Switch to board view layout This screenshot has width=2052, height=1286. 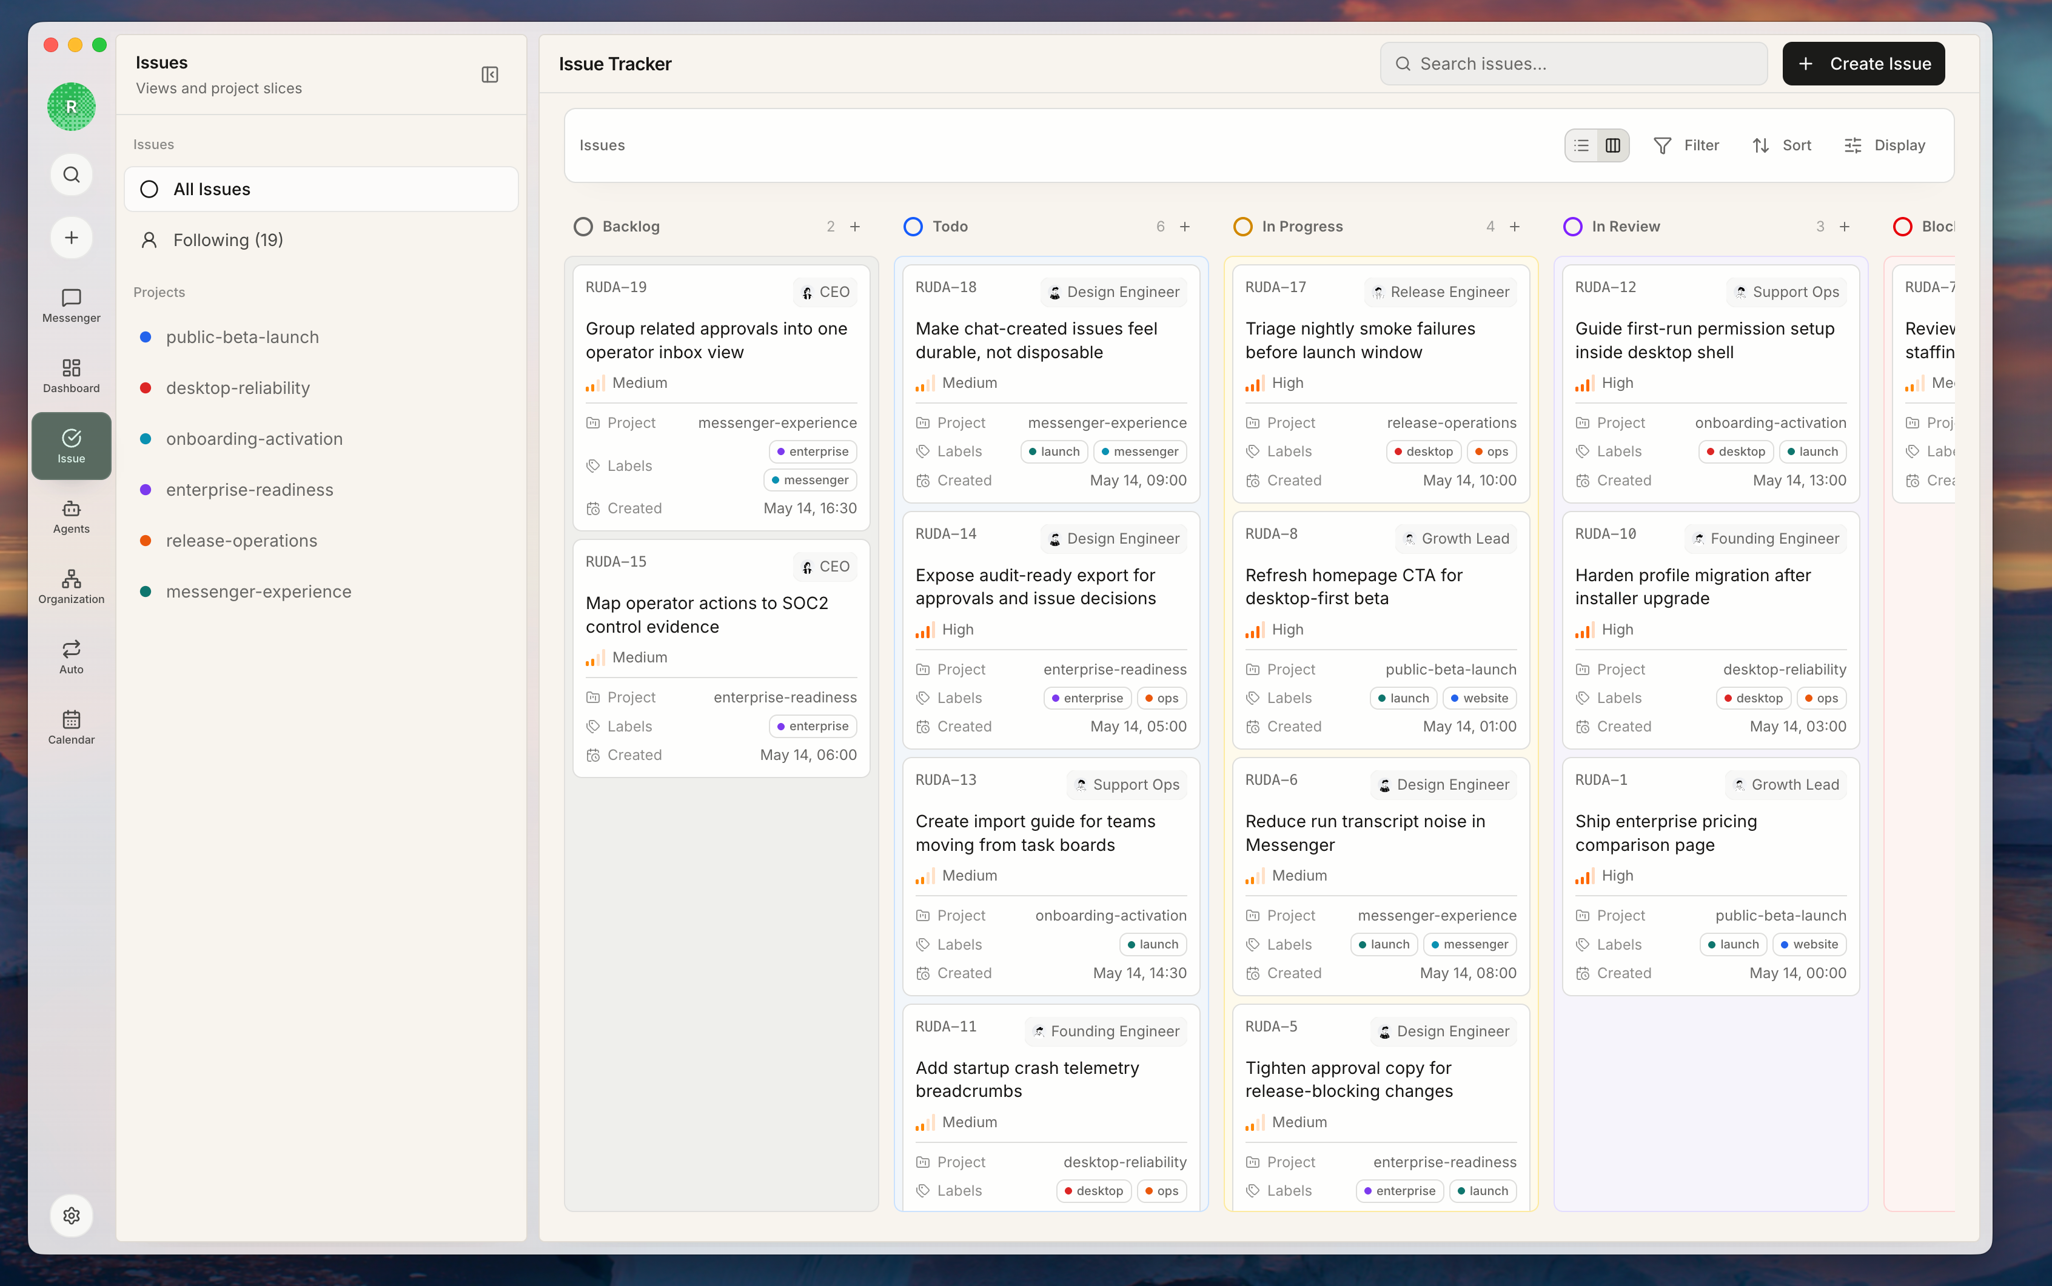point(1612,145)
